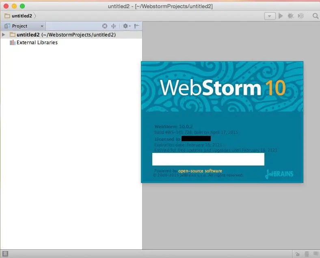This screenshot has height=258, width=320.
Task: Click Scroll from Source crosshair icon
Action: click(x=105, y=26)
